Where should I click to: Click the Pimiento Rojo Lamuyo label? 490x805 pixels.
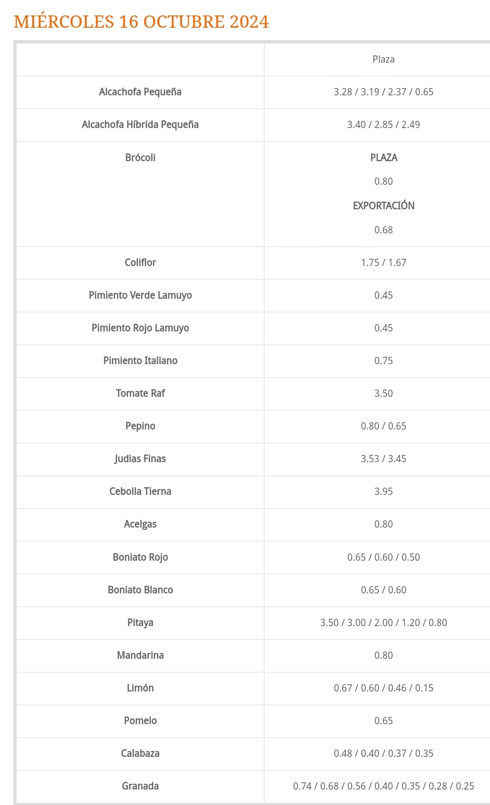tap(140, 328)
